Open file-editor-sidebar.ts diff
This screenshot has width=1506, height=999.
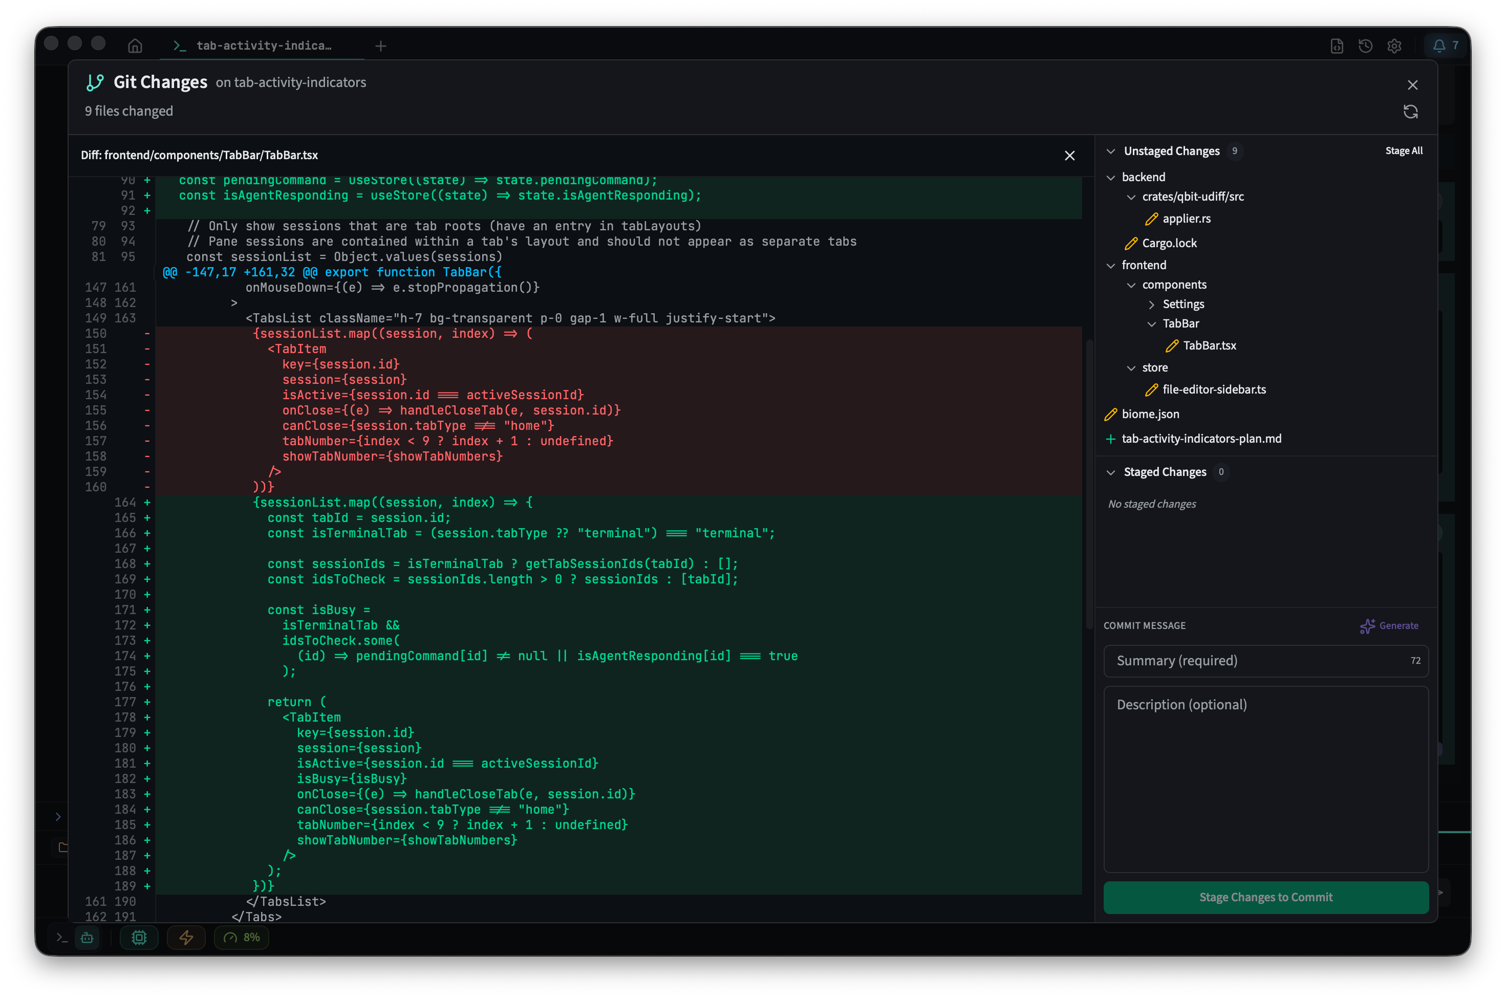coord(1214,390)
